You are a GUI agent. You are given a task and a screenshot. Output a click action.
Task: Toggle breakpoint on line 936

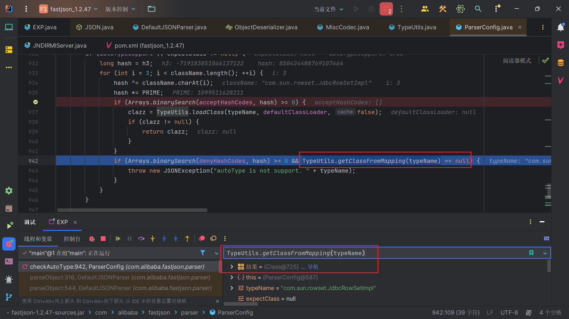coord(36,102)
